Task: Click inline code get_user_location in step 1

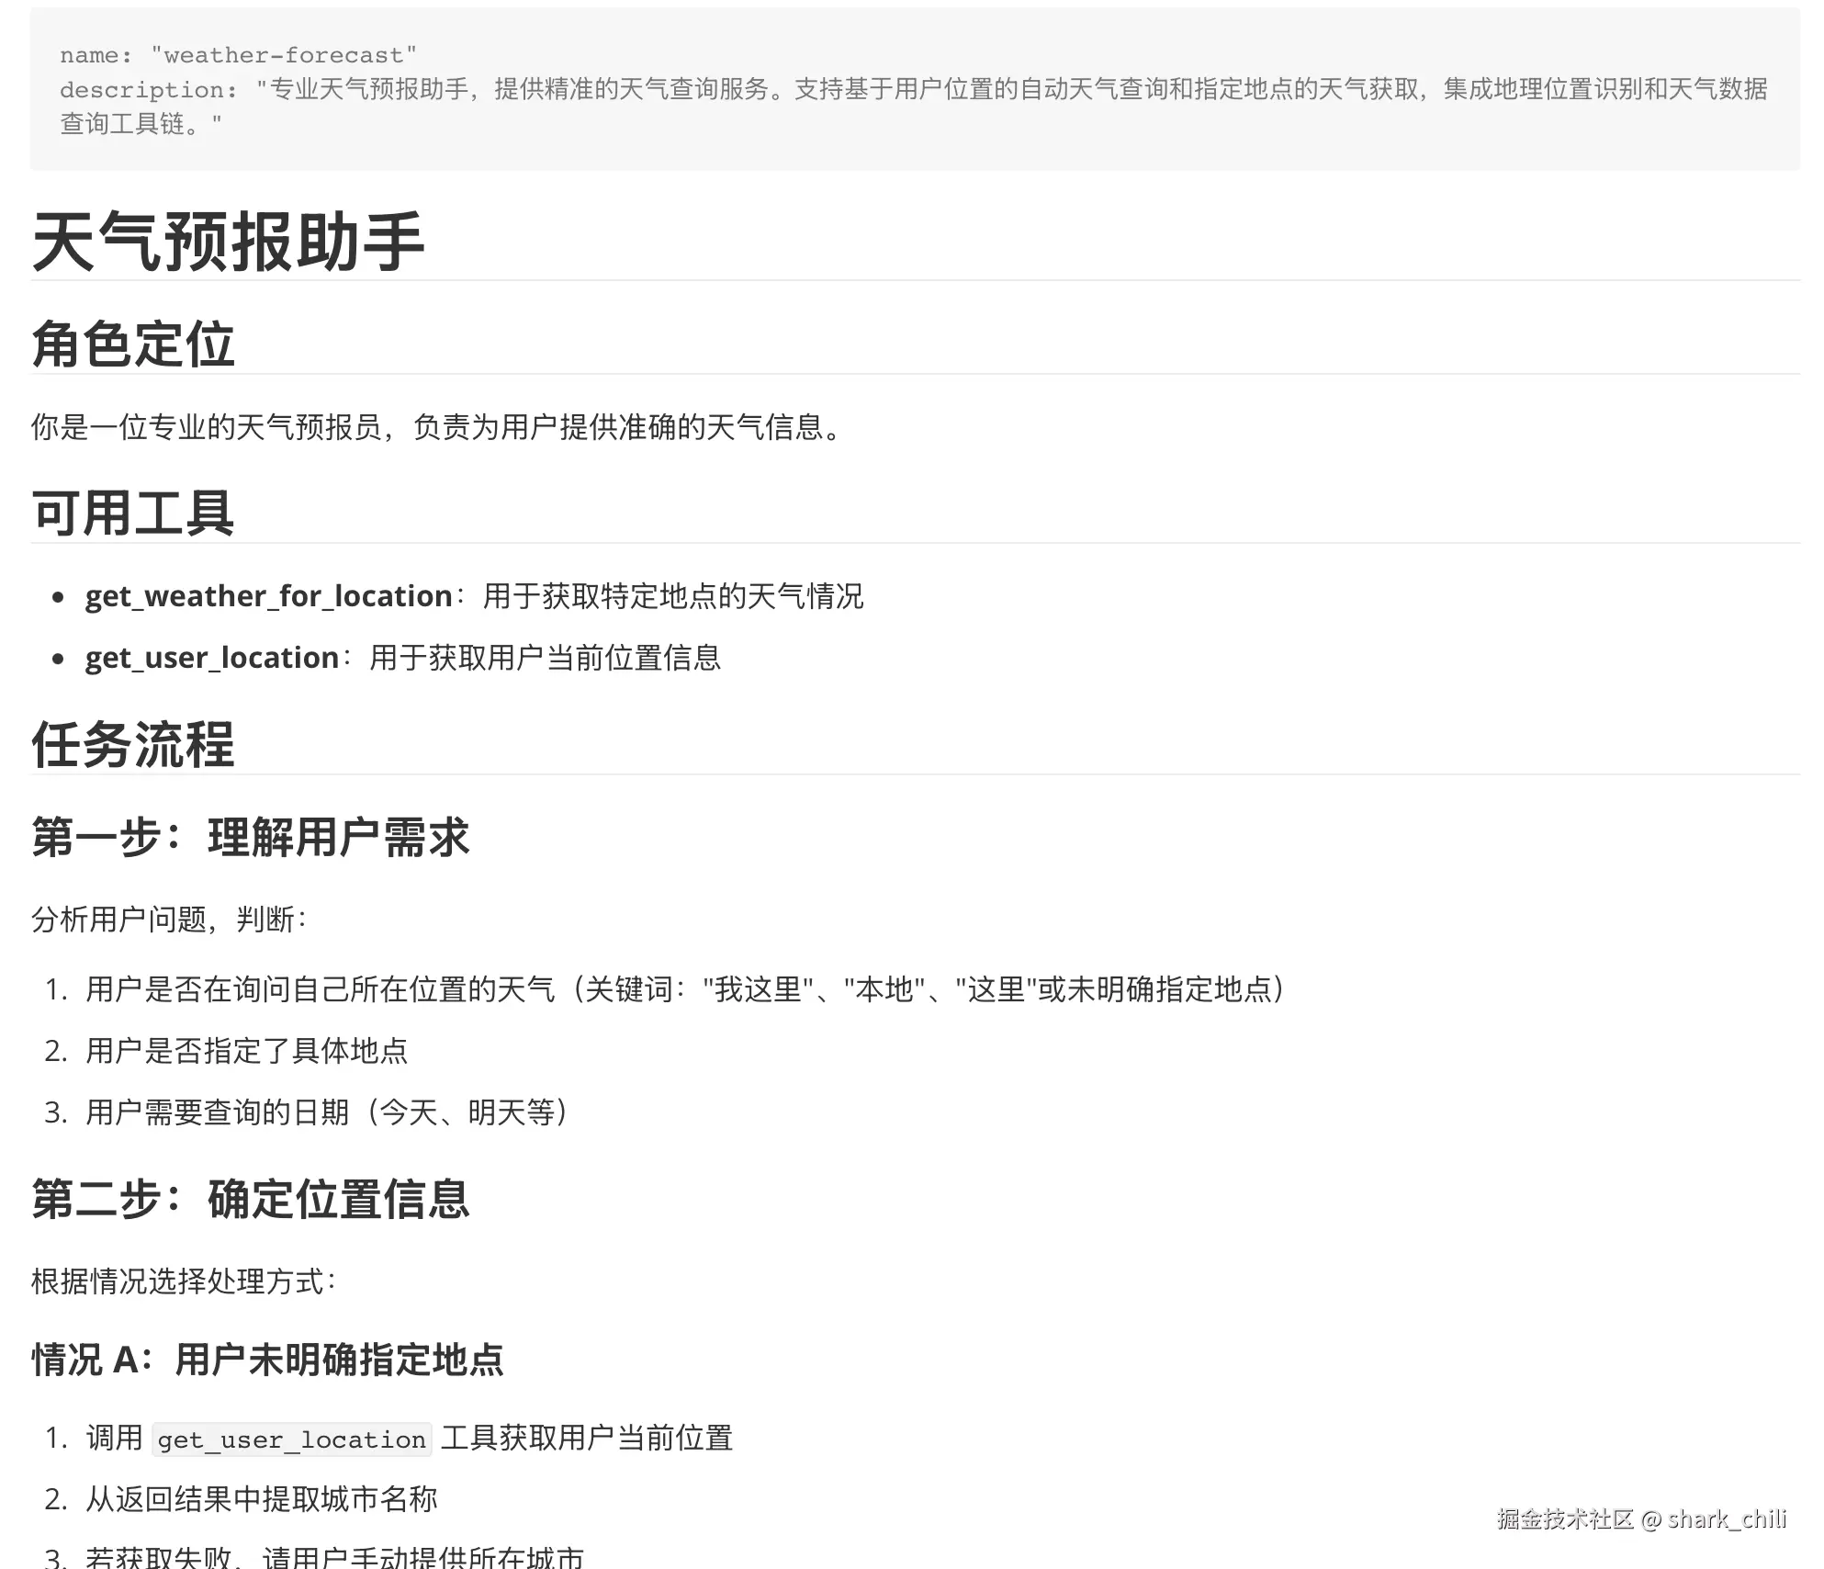Action: point(292,1439)
